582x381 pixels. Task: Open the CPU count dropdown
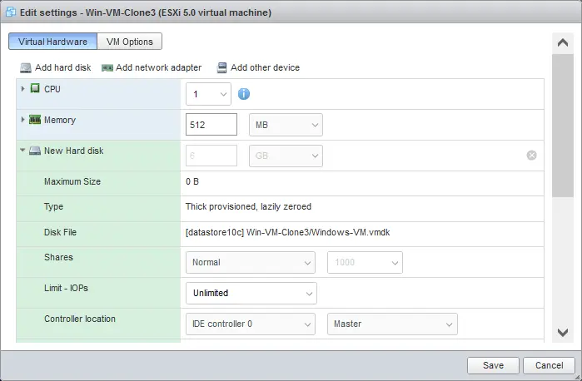[x=208, y=94]
